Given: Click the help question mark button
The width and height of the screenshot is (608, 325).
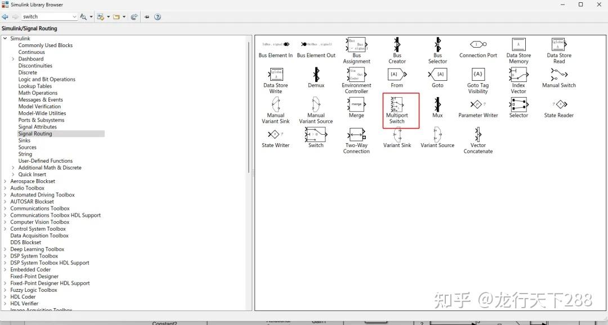Looking at the screenshot, I should [x=157, y=16].
